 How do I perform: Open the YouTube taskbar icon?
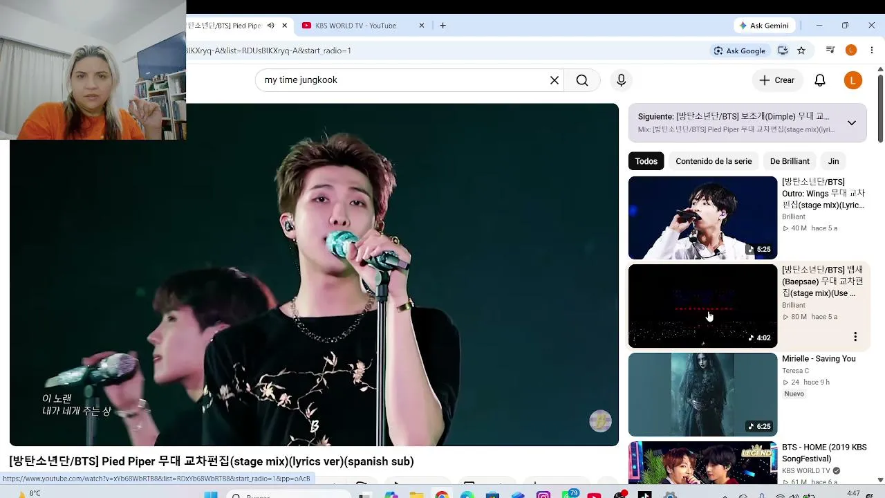[594, 495]
